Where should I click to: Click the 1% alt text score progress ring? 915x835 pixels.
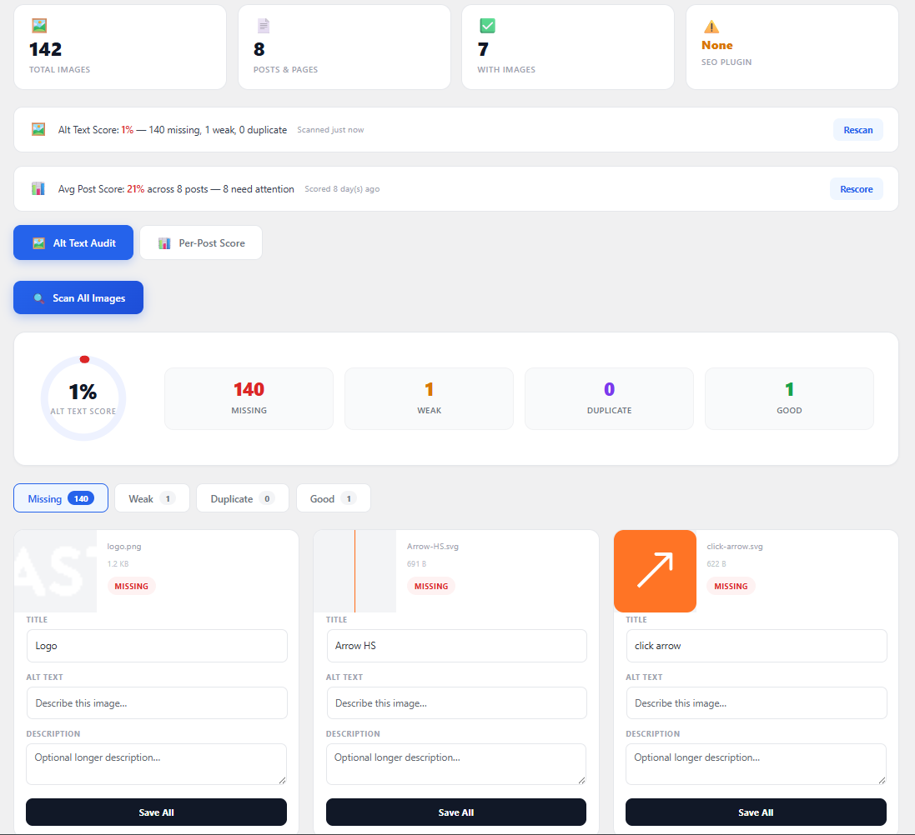tap(83, 398)
